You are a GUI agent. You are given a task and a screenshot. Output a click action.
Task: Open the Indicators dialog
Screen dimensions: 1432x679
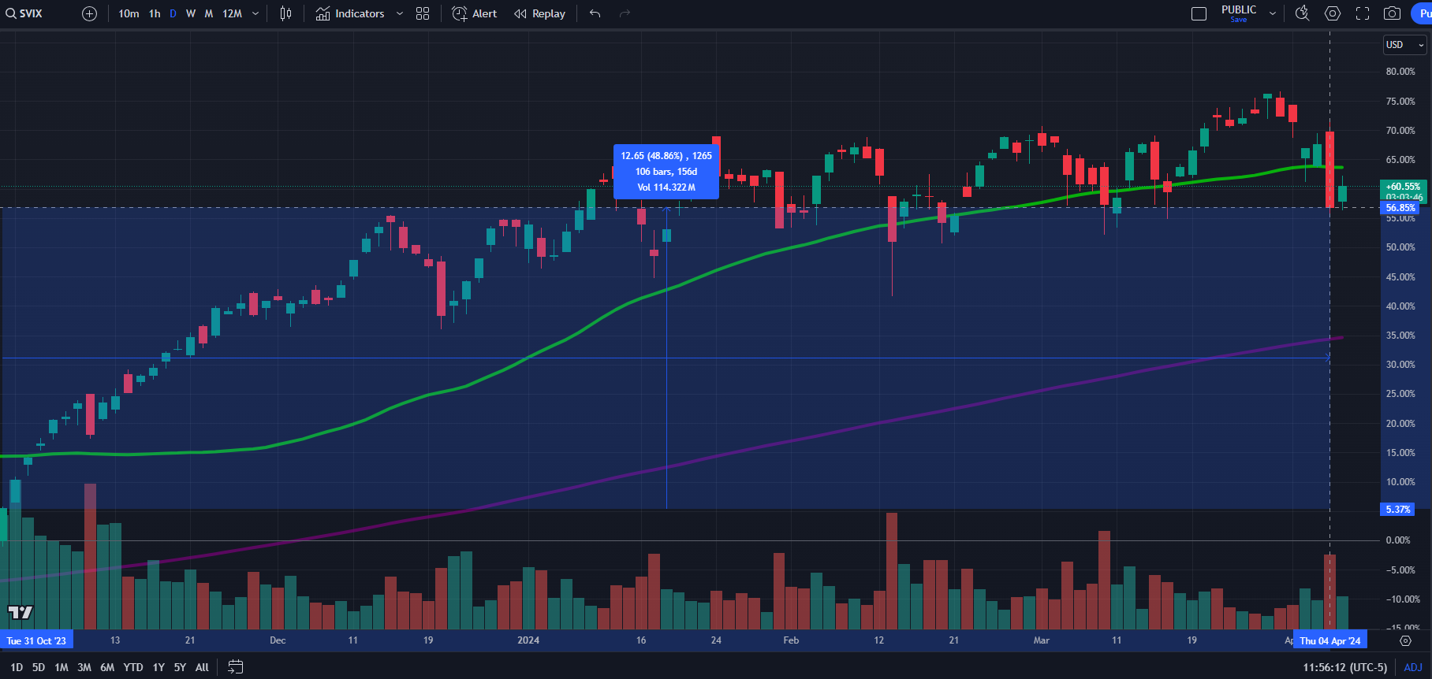(x=350, y=13)
